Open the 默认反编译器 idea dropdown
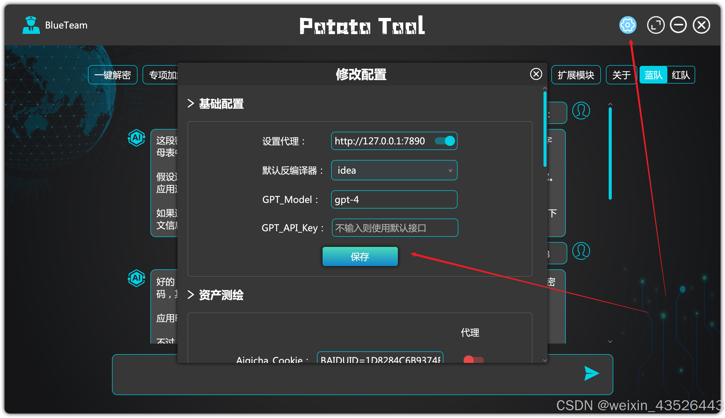 (394, 170)
